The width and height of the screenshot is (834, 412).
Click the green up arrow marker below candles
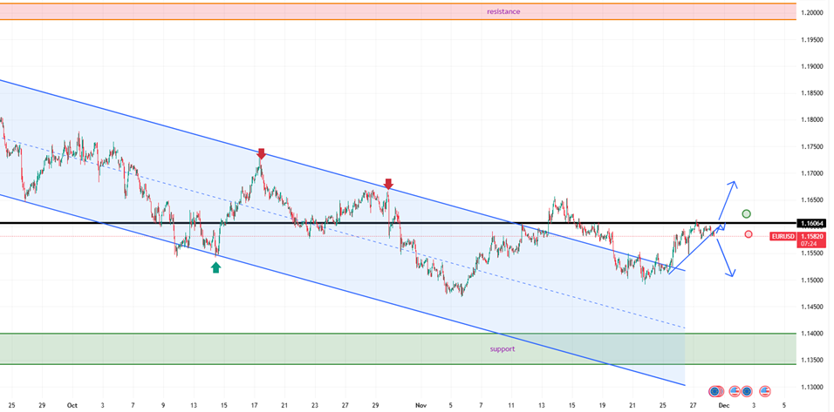point(215,267)
